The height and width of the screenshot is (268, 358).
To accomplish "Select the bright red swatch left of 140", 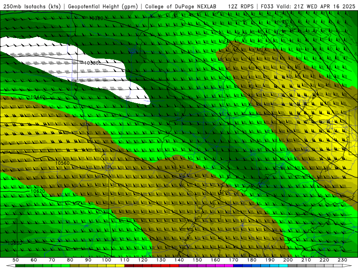I will point(175,266).
